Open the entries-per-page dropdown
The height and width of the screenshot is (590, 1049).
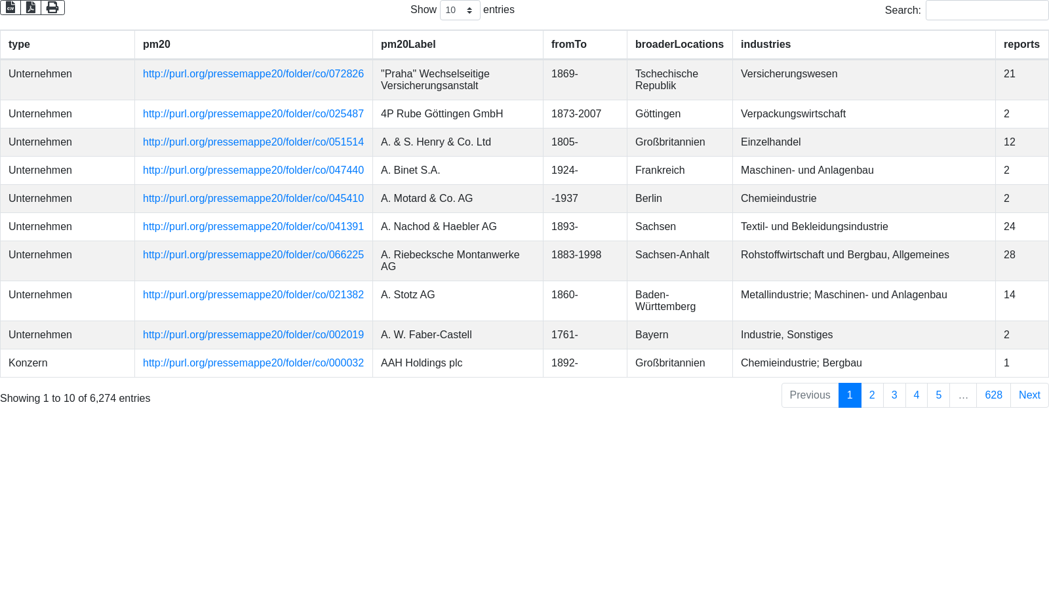pyautogui.click(x=460, y=10)
